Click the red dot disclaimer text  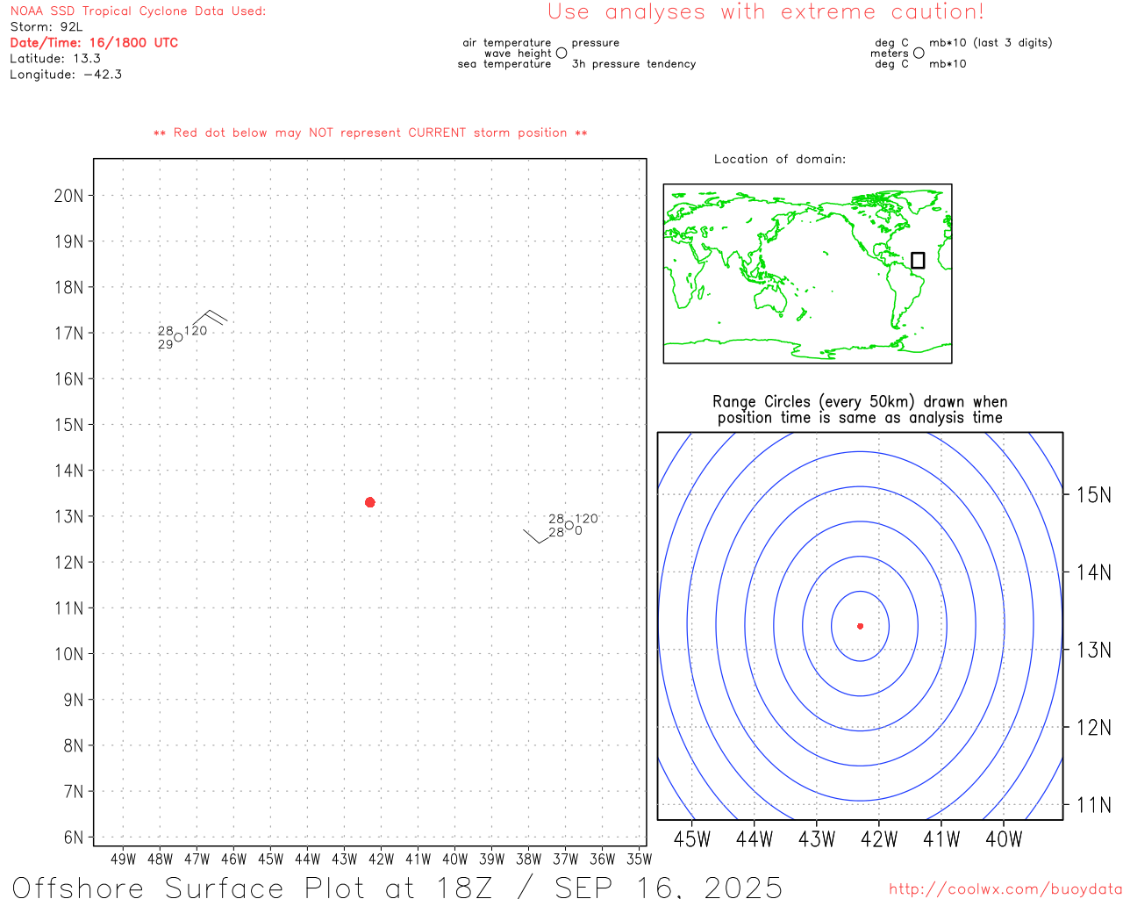click(370, 133)
